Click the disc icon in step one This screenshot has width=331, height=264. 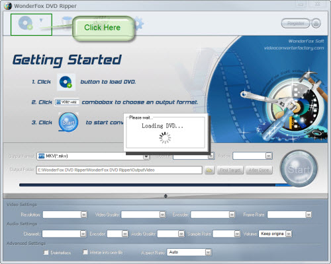[x=66, y=82]
